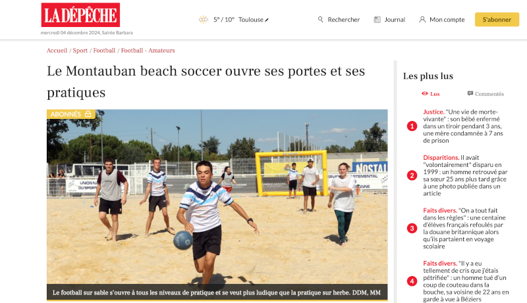Click the Journal newspaper icon
Viewport: 527px width, 303px height.
377,20
